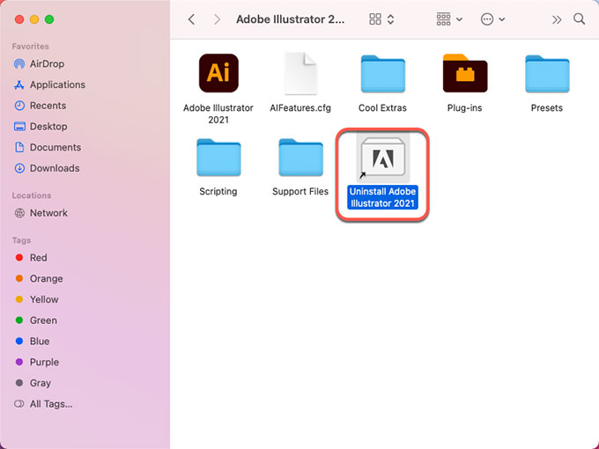Viewport: 599px width, 449px height.
Task: Open the Support Files folder
Action: (x=300, y=158)
